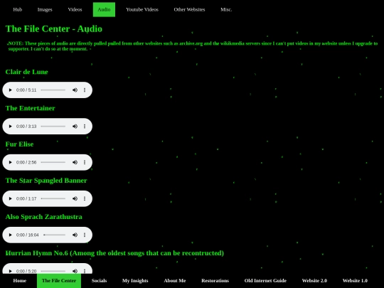
Task: Play the Clair de Lune audio
Action: pyautogui.click(x=10, y=90)
